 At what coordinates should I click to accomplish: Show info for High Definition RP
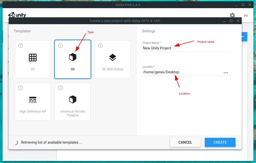coord(20,88)
